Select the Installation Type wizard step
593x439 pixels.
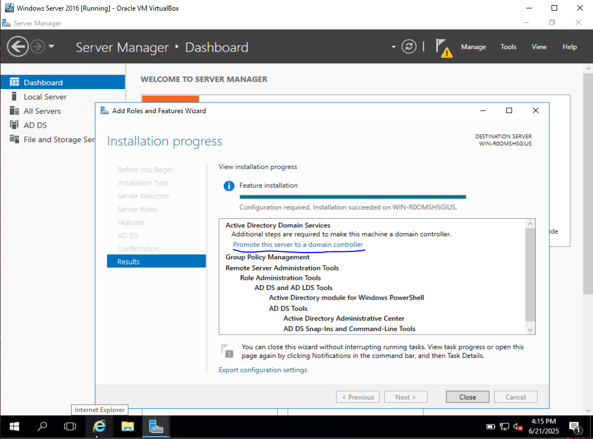(x=143, y=183)
